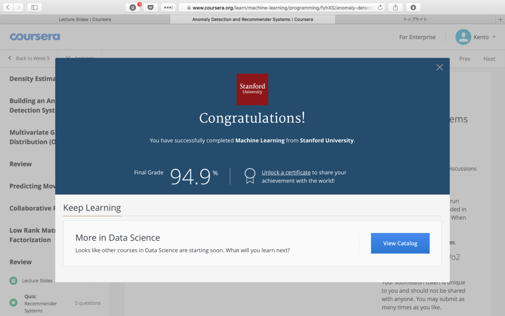Click the Next navigation link
Screen dimensions: 505x316
(x=489, y=59)
